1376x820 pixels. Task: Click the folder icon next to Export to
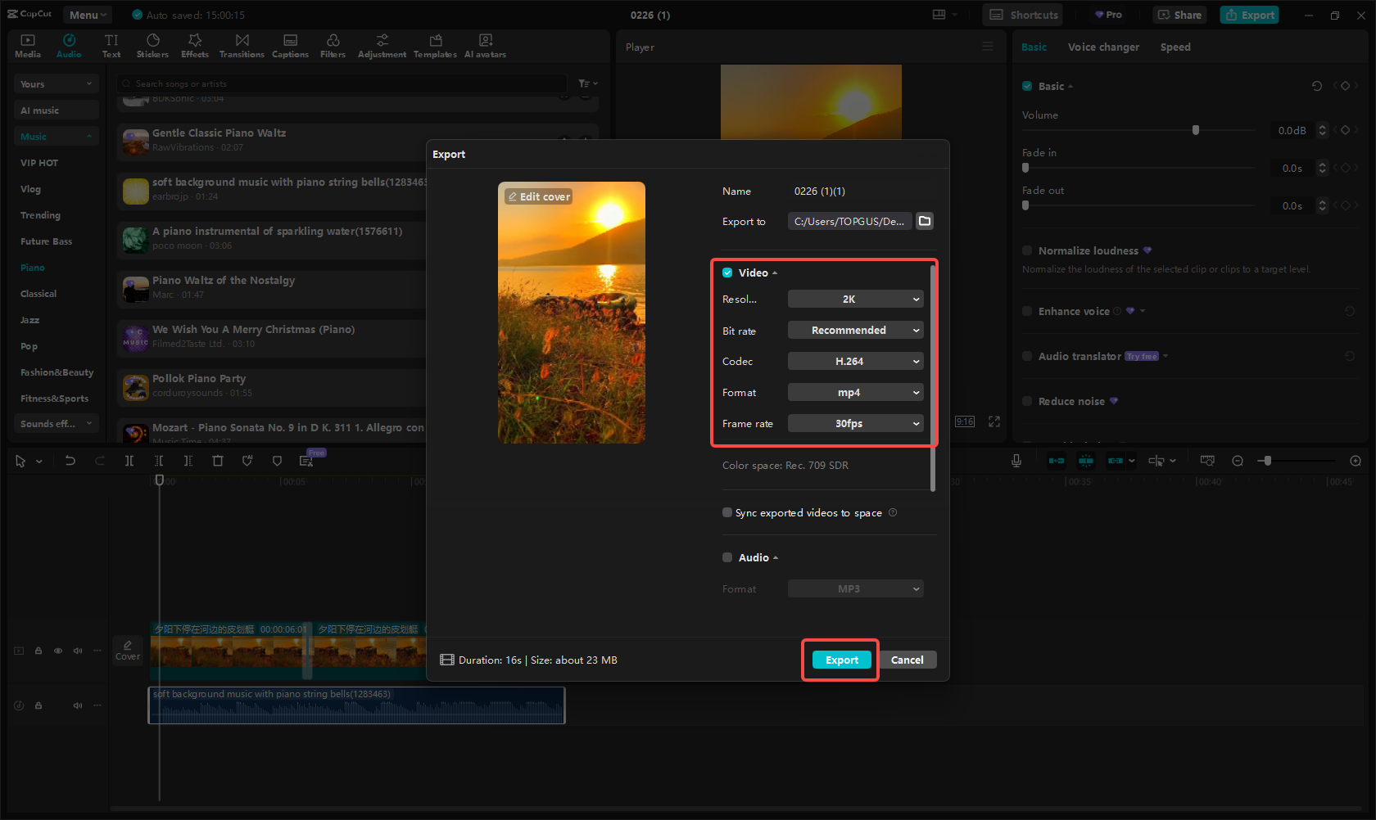point(925,221)
